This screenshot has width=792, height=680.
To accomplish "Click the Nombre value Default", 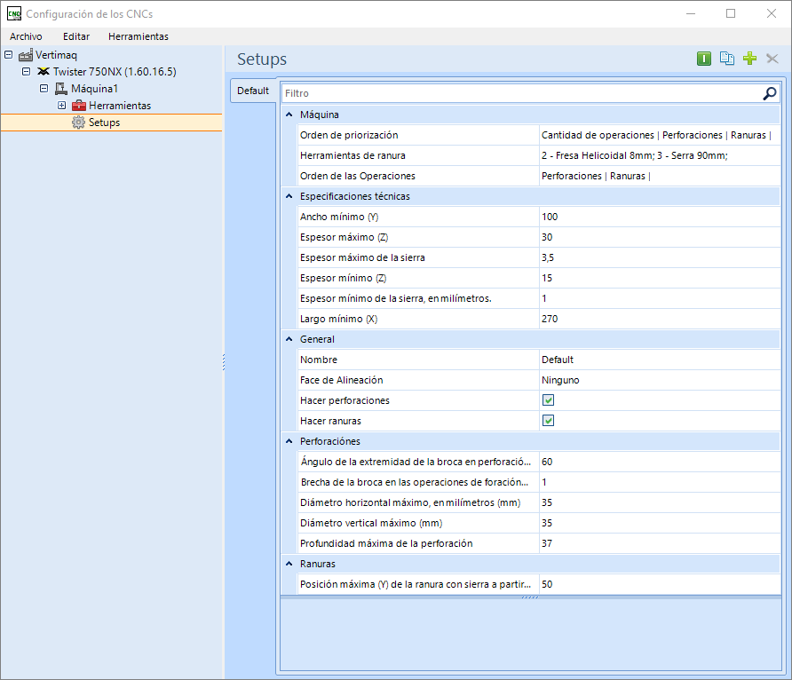I will click(x=660, y=360).
